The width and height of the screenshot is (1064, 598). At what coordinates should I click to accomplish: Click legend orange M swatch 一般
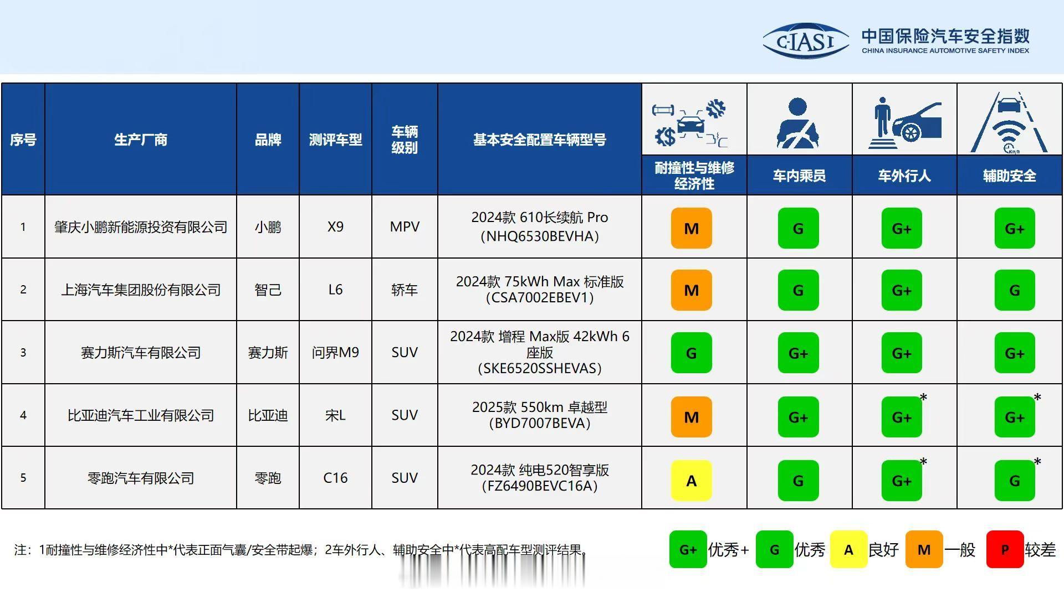924,549
